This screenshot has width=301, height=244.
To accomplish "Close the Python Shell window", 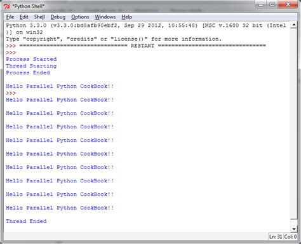I will pos(288,4).
